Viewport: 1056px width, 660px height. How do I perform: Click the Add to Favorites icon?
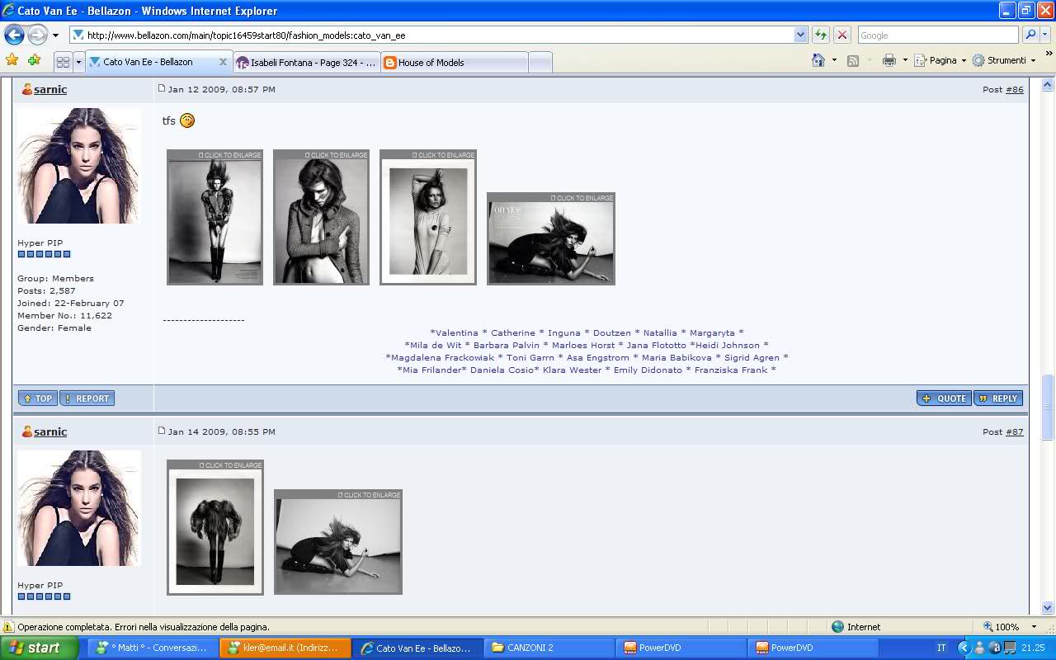34,60
